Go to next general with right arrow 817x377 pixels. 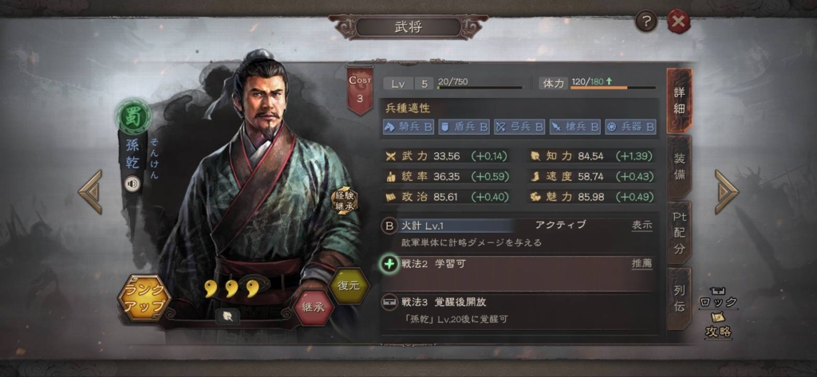(726, 191)
